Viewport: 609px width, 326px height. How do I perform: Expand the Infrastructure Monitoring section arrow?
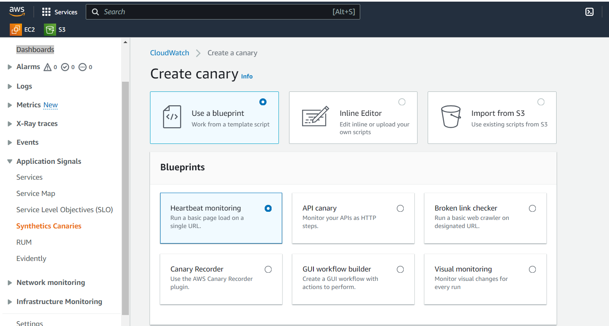[x=10, y=302]
